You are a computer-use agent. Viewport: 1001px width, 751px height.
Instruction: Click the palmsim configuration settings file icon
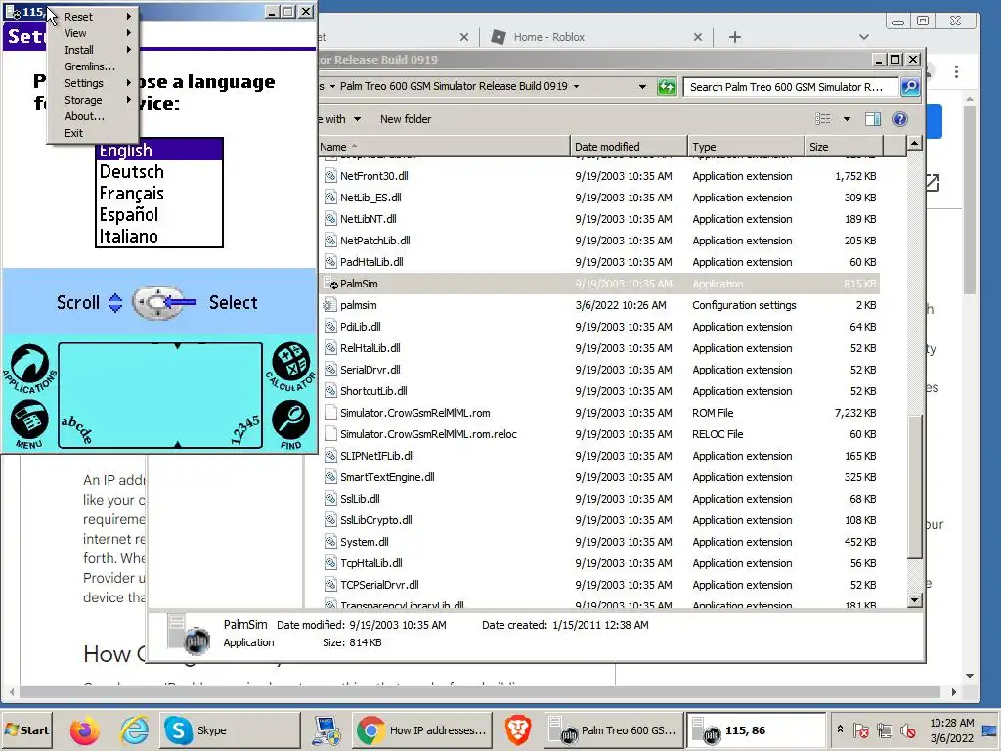[329, 305]
